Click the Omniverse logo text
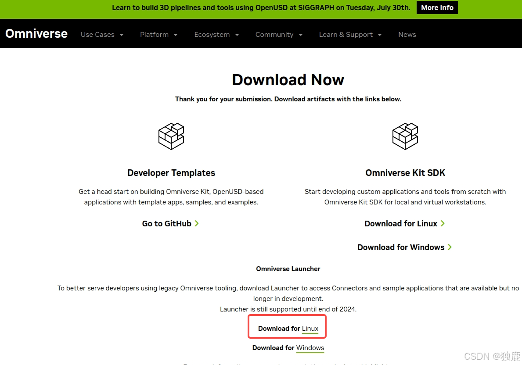Image resolution: width=522 pixels, height=365 pixels. point(36,34)
